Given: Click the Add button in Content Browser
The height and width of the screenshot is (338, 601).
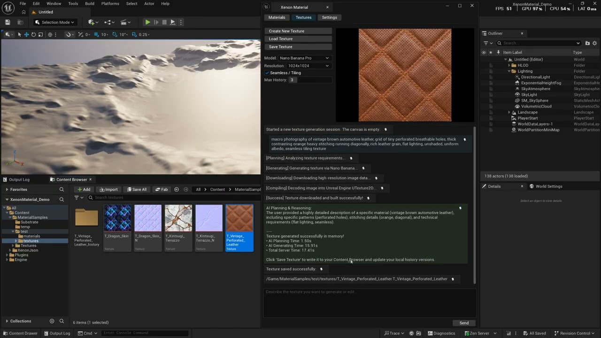Looking at the screenshot, I should tap(83, 189).
